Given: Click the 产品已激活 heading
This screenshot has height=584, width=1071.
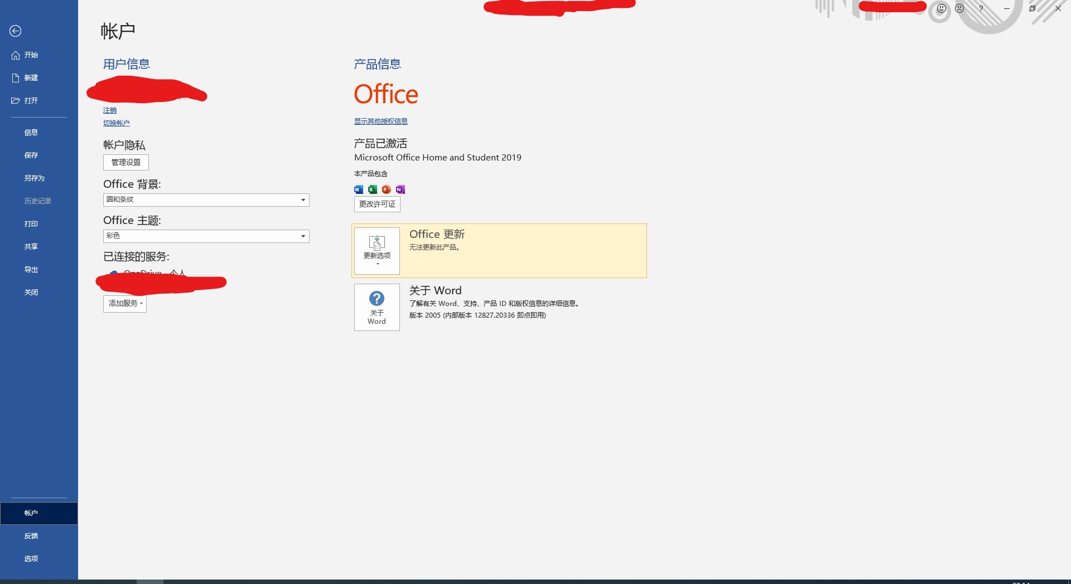Looking at the screenshot, I should click(x=381, y=144).
